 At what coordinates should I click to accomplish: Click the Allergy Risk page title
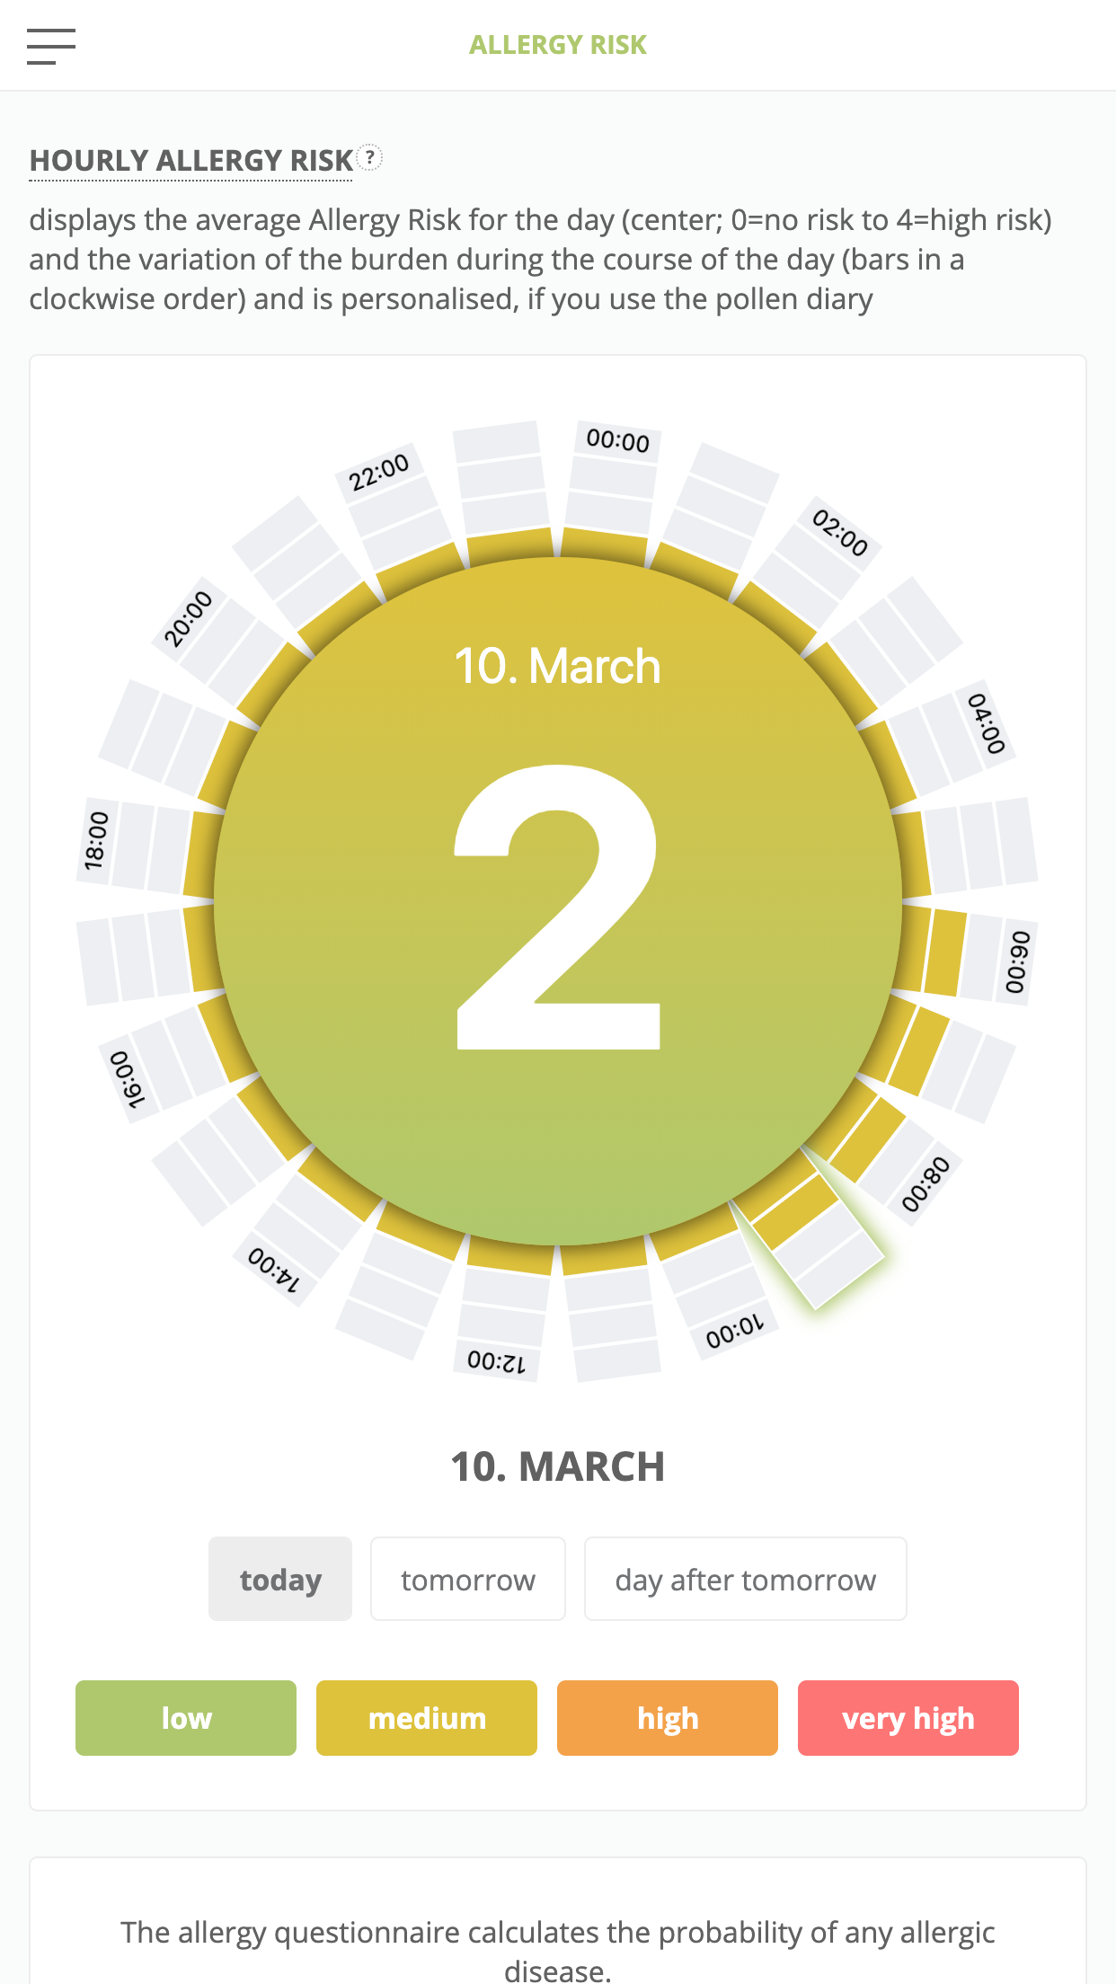click(x=558, y=45)
